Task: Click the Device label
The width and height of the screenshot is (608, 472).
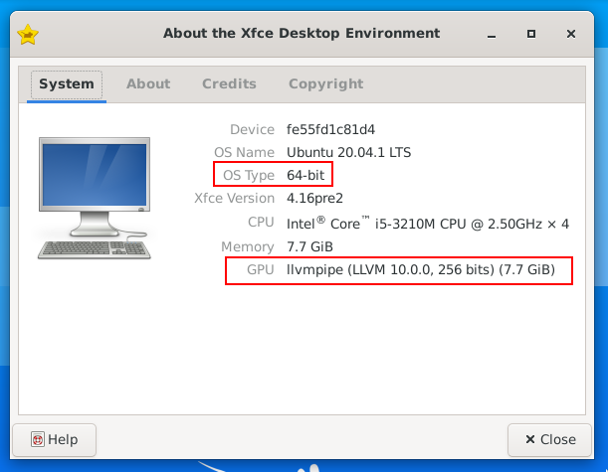Action: pos(252,129)
